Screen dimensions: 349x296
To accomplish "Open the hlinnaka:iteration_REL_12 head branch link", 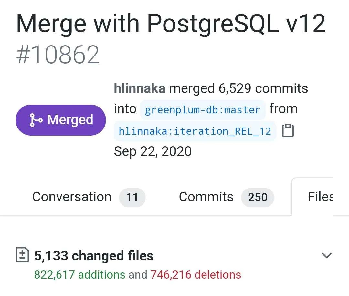I will 195,131.
